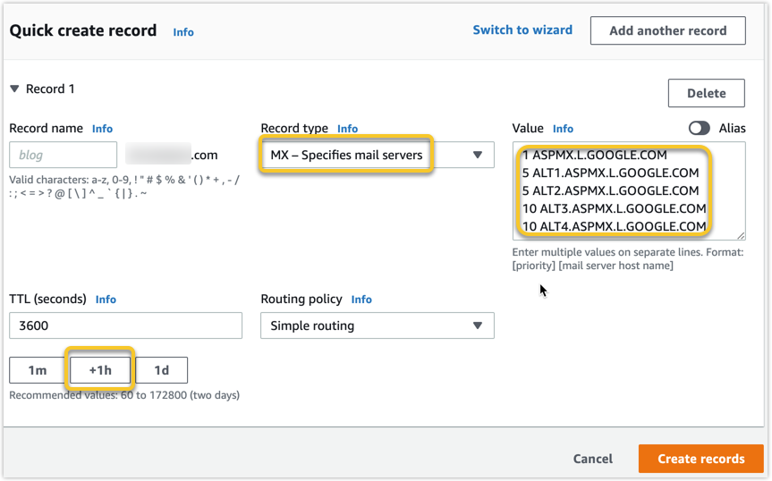Add one hour with +1h preset

[101, 370]
